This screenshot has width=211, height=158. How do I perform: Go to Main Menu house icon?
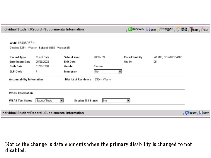(x=178, y=29)
